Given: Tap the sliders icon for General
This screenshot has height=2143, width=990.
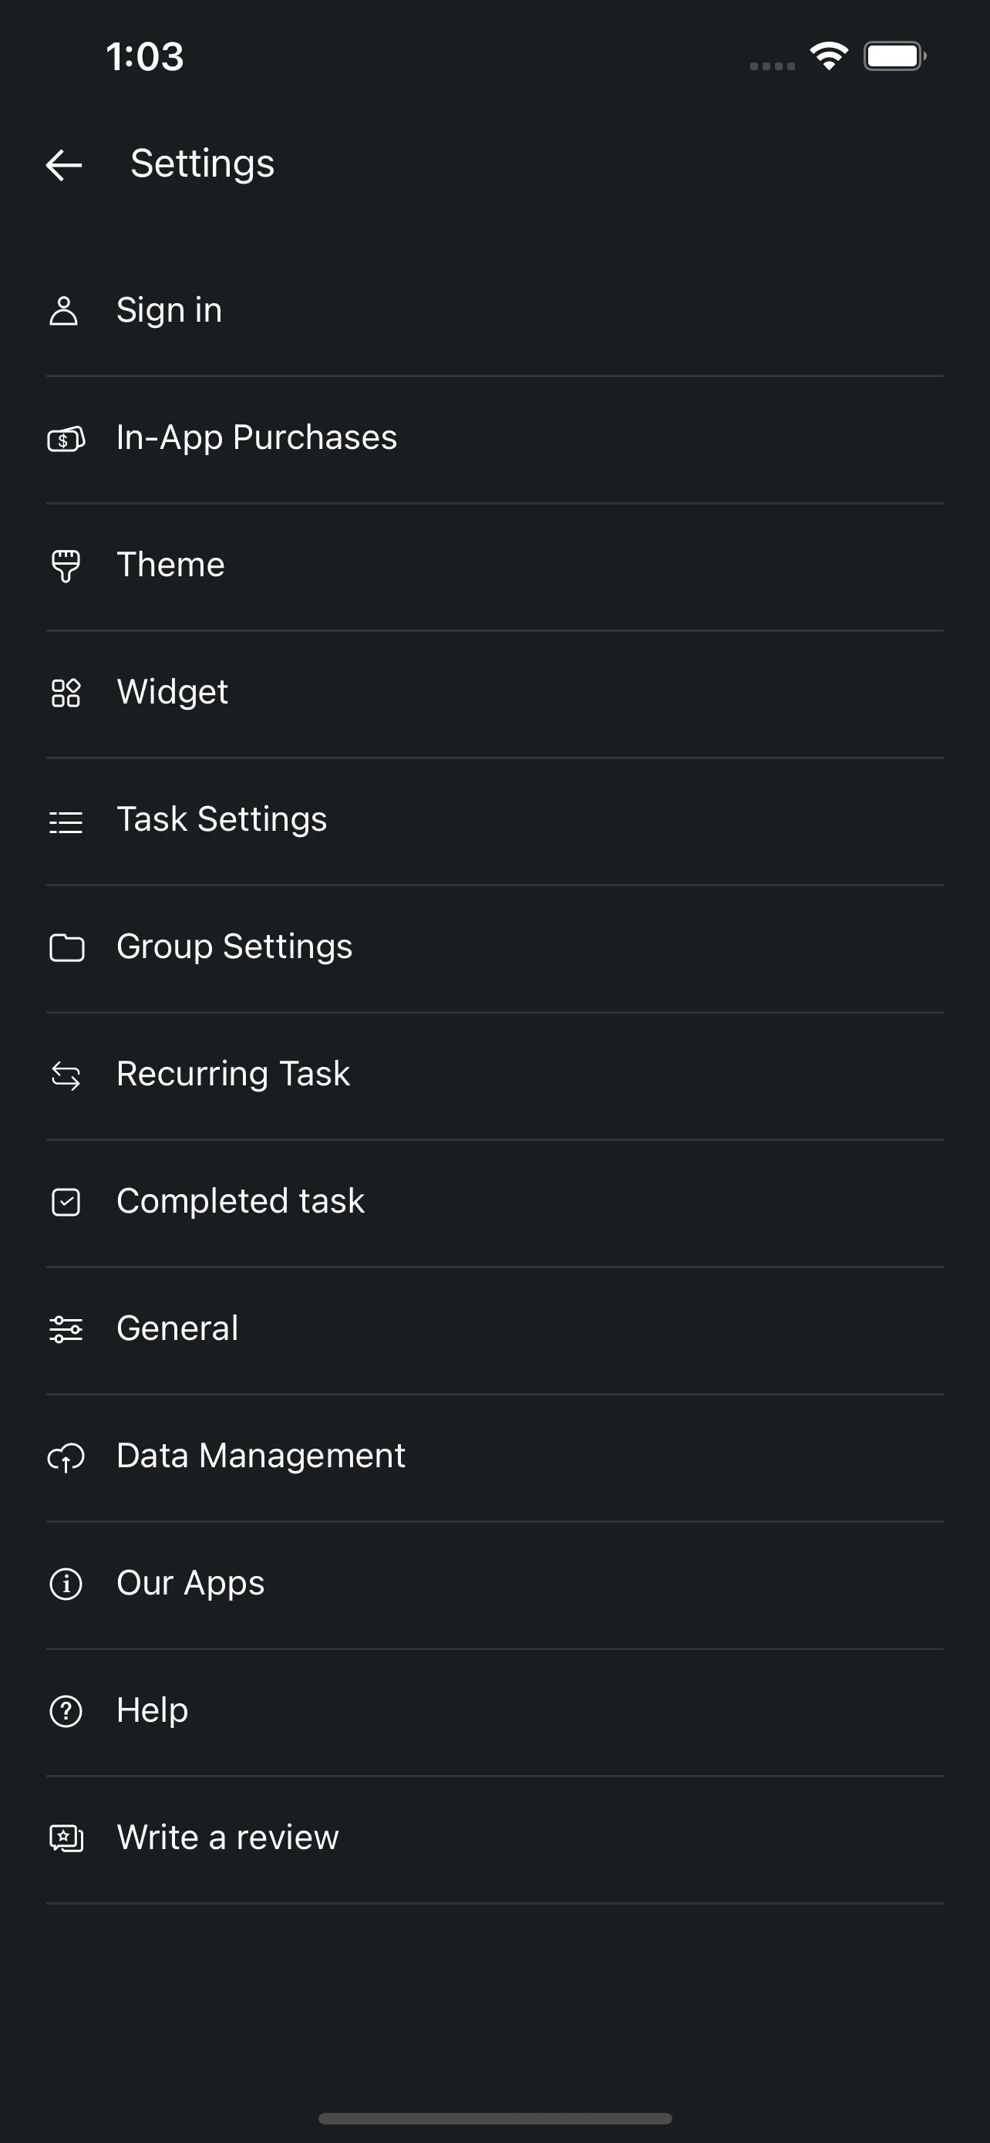Looking at the screenshot, I should (66, 1329).
